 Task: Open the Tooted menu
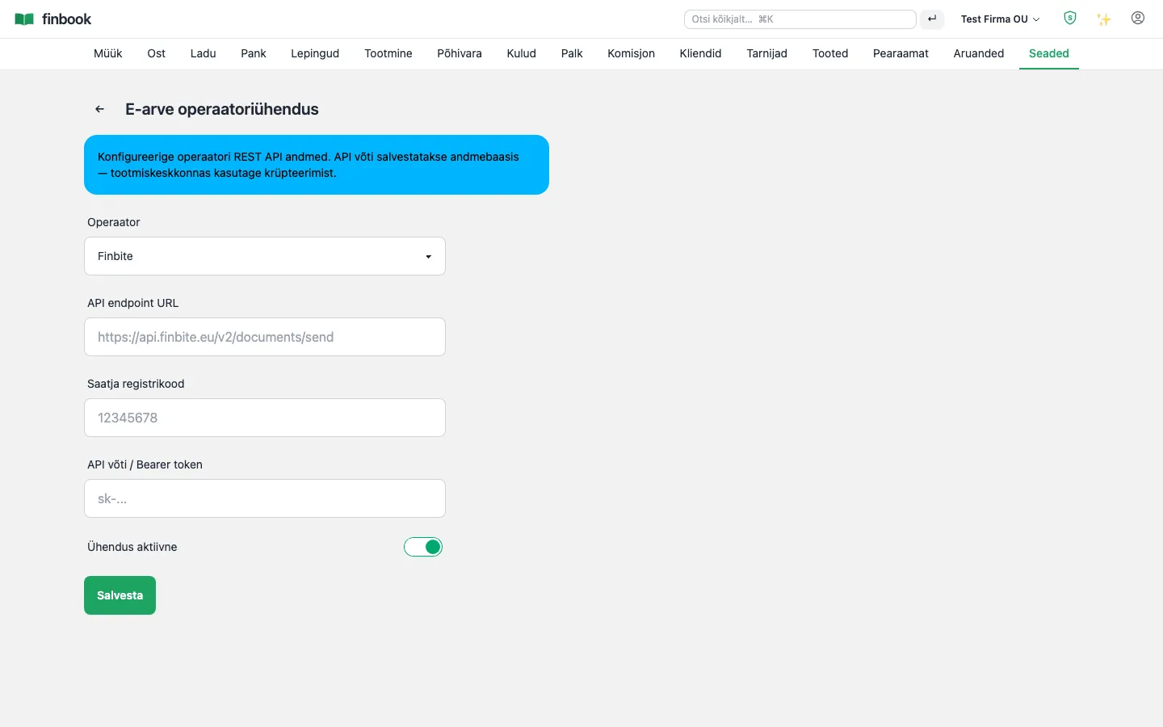tap(830, 53)
